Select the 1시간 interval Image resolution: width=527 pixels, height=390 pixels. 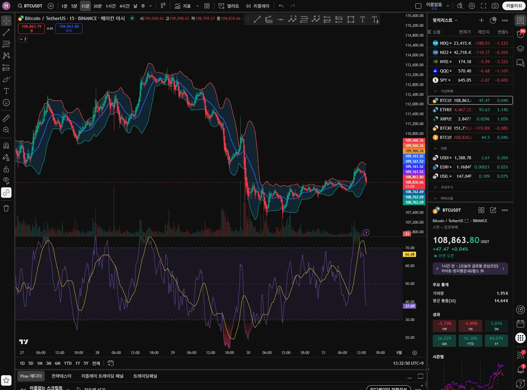pyautogui.click(x=110, y=6)
